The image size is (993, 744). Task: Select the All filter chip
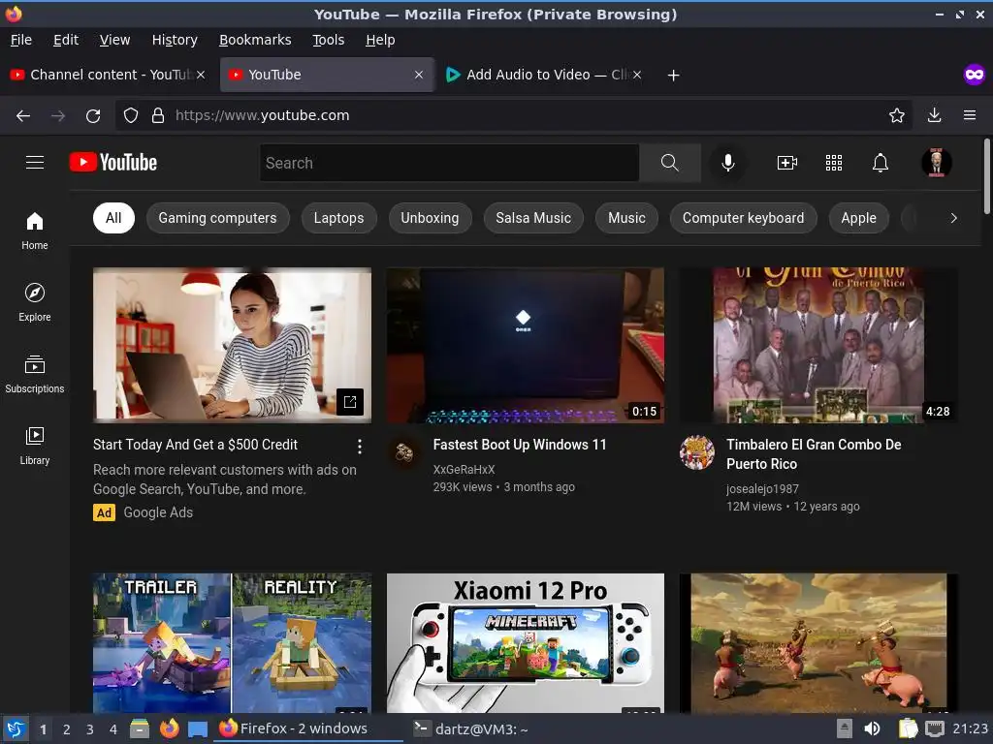[x=113, y=218]
